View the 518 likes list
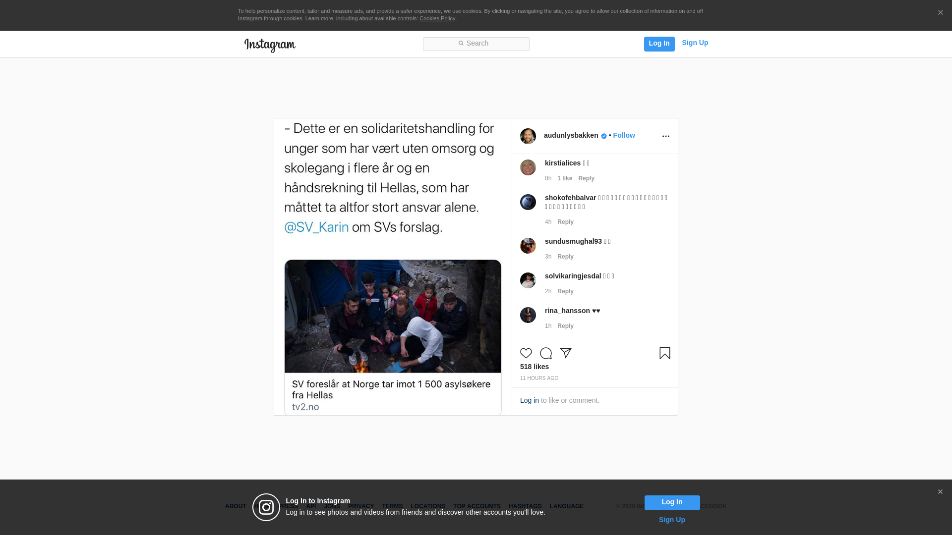Image resolution: width=952 pixels, height=535 pixels. pos(535,367)
